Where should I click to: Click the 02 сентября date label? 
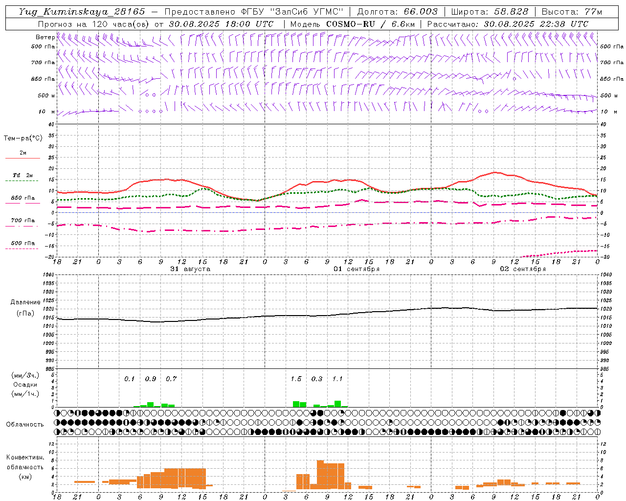click(523, 269)
